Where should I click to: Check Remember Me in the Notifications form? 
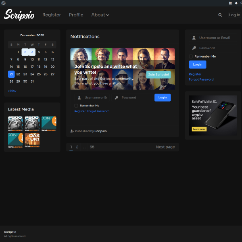(76, 106)
